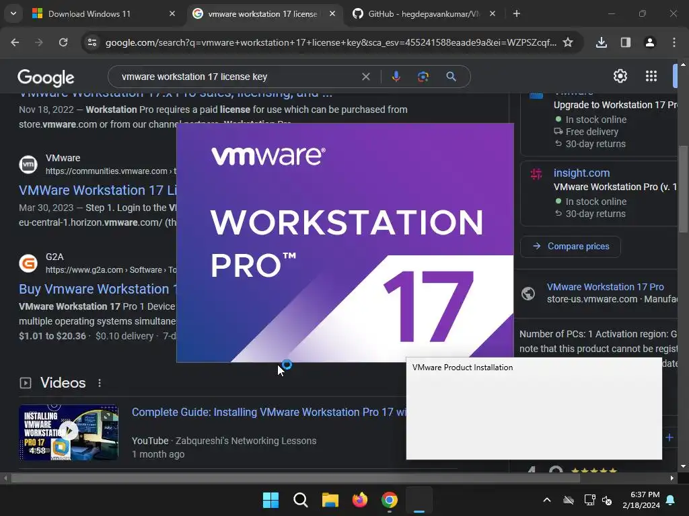Viewport: 689px width, 516px height.
Task: Submit search with magnifier icon
Action: click(x=451, y=77)
